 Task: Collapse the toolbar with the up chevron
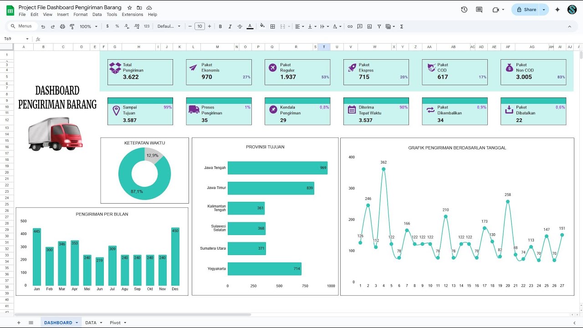(569, 26)
